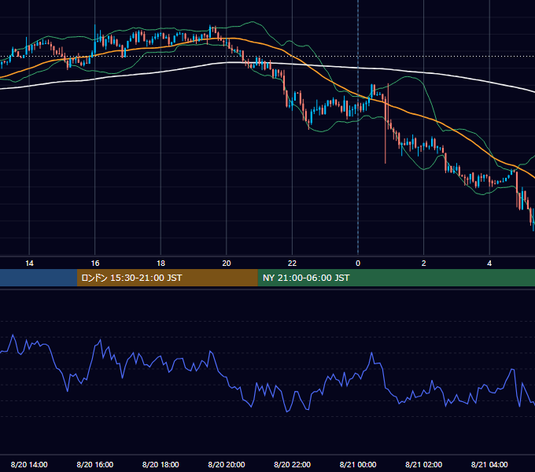Click the dashed vertical midnight marker line
Image resolution: width=535 pixels, height=472 pixels.
coord(358,128)
